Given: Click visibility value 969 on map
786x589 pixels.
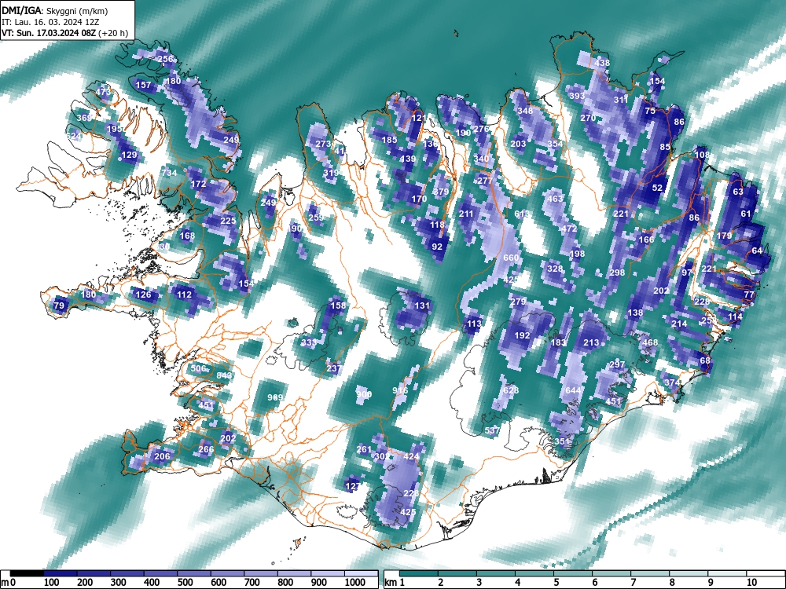Looking at the screenshot, I should (x=276, y=397).
